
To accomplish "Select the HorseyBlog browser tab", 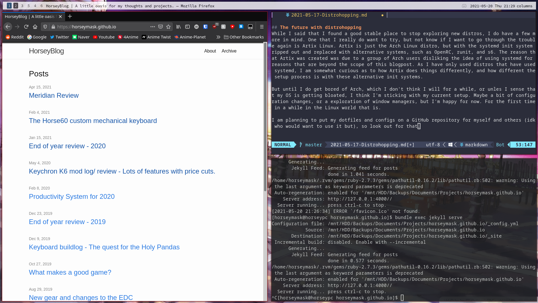I will point(34,17).
